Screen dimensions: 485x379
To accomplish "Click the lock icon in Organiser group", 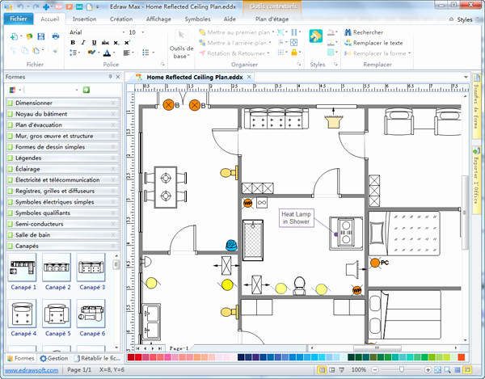I will click(294, 53).
